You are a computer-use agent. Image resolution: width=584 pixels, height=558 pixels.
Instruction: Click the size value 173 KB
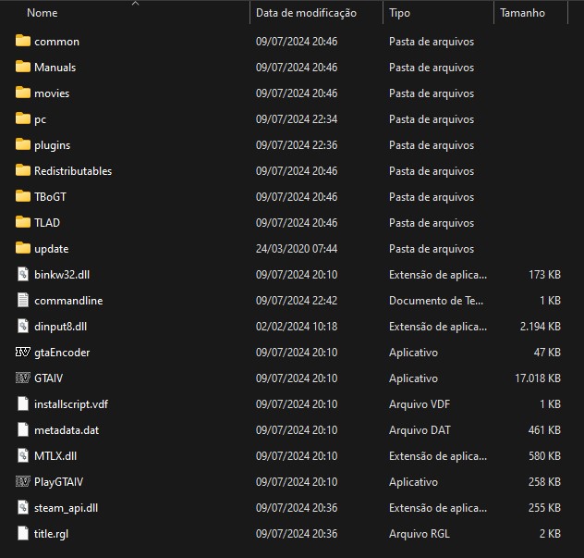pyautogui.click(x=544, y=275)
